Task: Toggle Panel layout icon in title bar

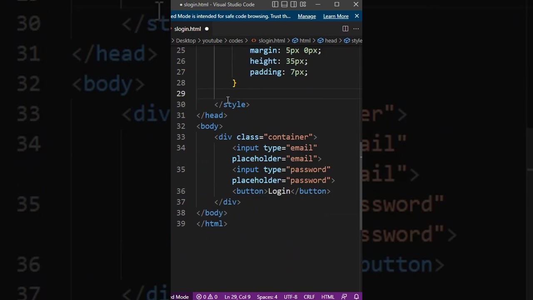Action: point(284,5)
